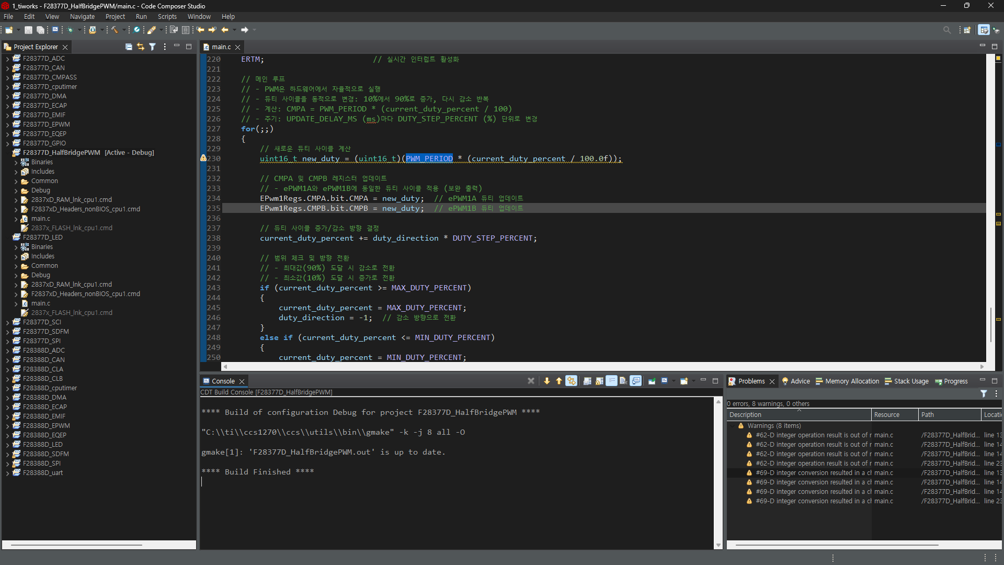Click the Path column header
This screenshot has width=1004, height=565.
point(927,415)
